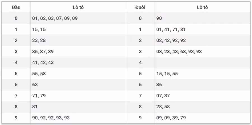
Task: Click the Đầu column header
Action: click(16, 8)
